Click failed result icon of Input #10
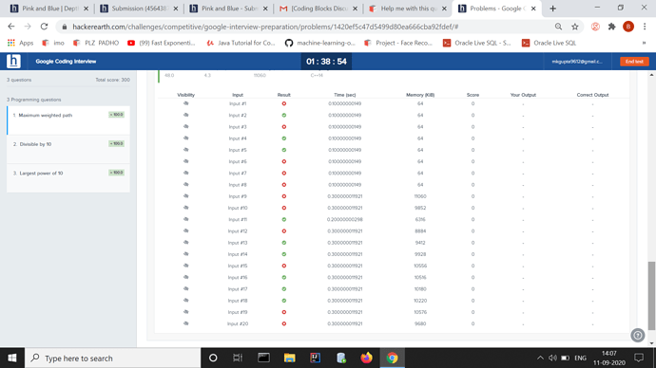 pyautogui.click(x=283, y=208)
